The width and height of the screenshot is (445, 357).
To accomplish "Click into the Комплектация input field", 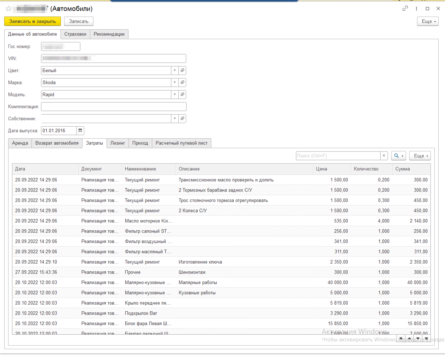I will (x=113, y=106).
